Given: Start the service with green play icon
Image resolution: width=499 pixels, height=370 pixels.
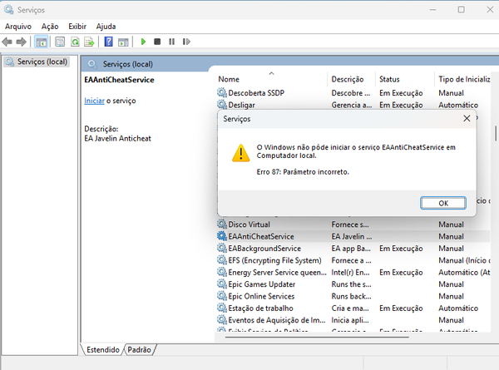Looking at the screenshot, I should [143, 42].
